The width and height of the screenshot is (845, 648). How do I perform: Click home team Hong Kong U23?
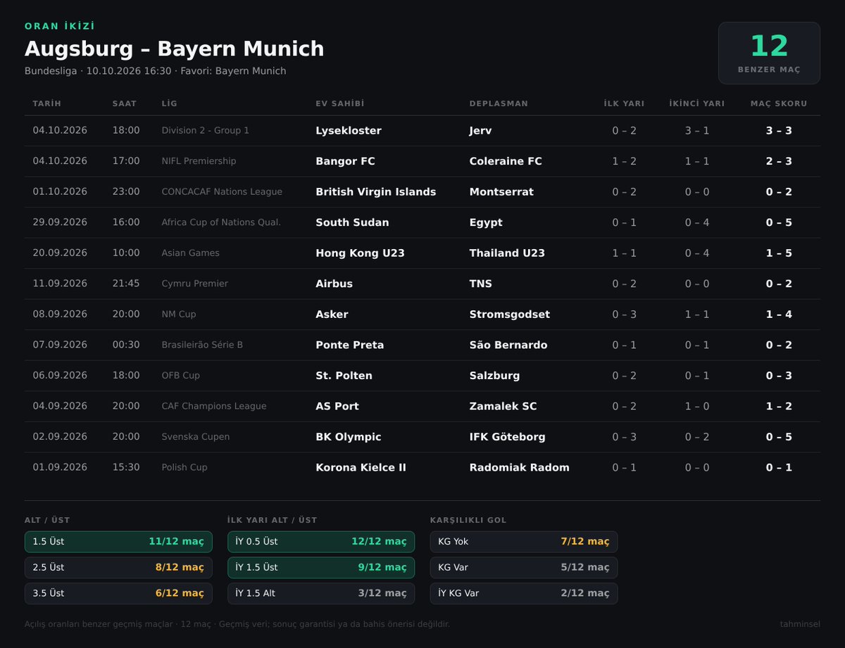click(360, 253)
